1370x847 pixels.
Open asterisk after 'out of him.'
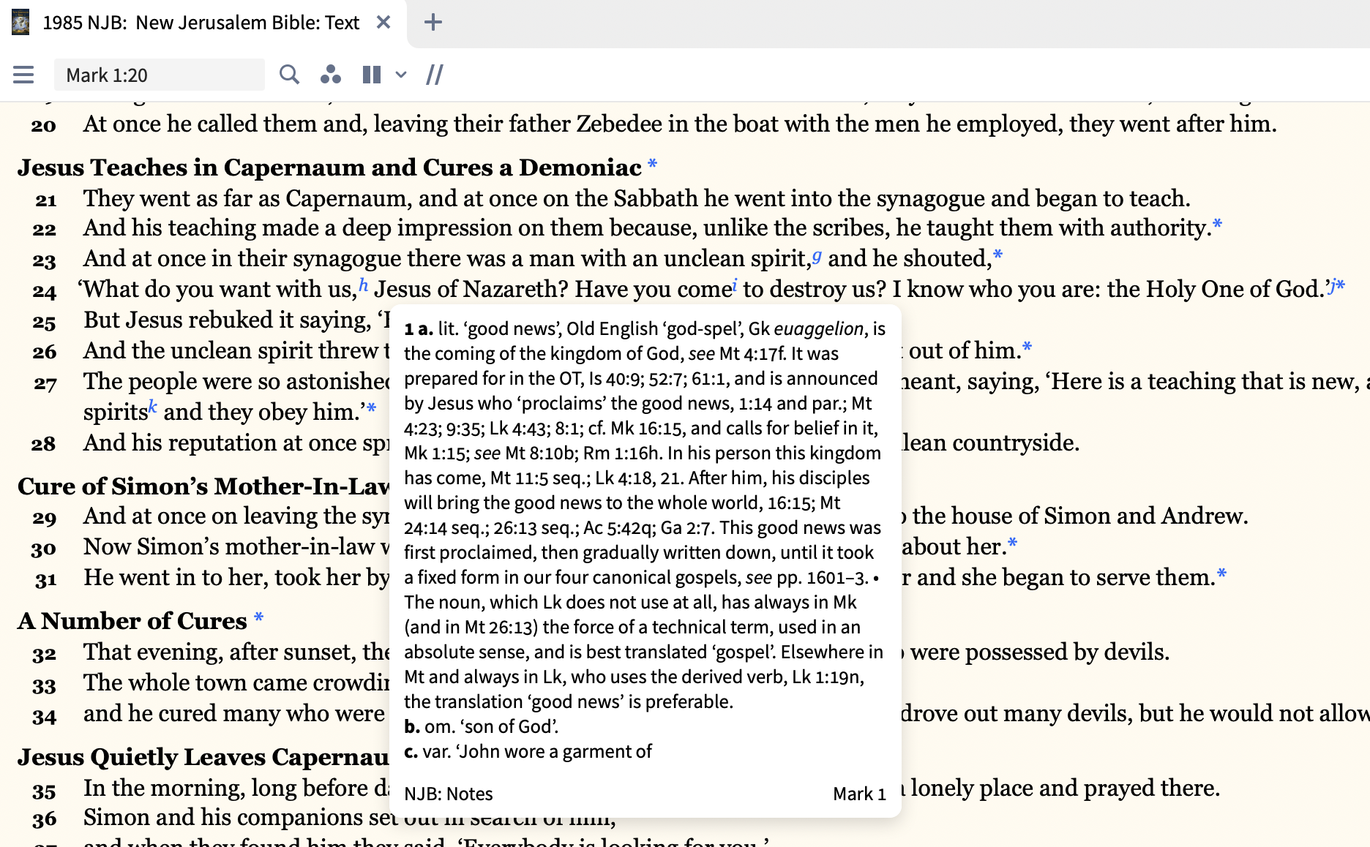pos(1027,347)
